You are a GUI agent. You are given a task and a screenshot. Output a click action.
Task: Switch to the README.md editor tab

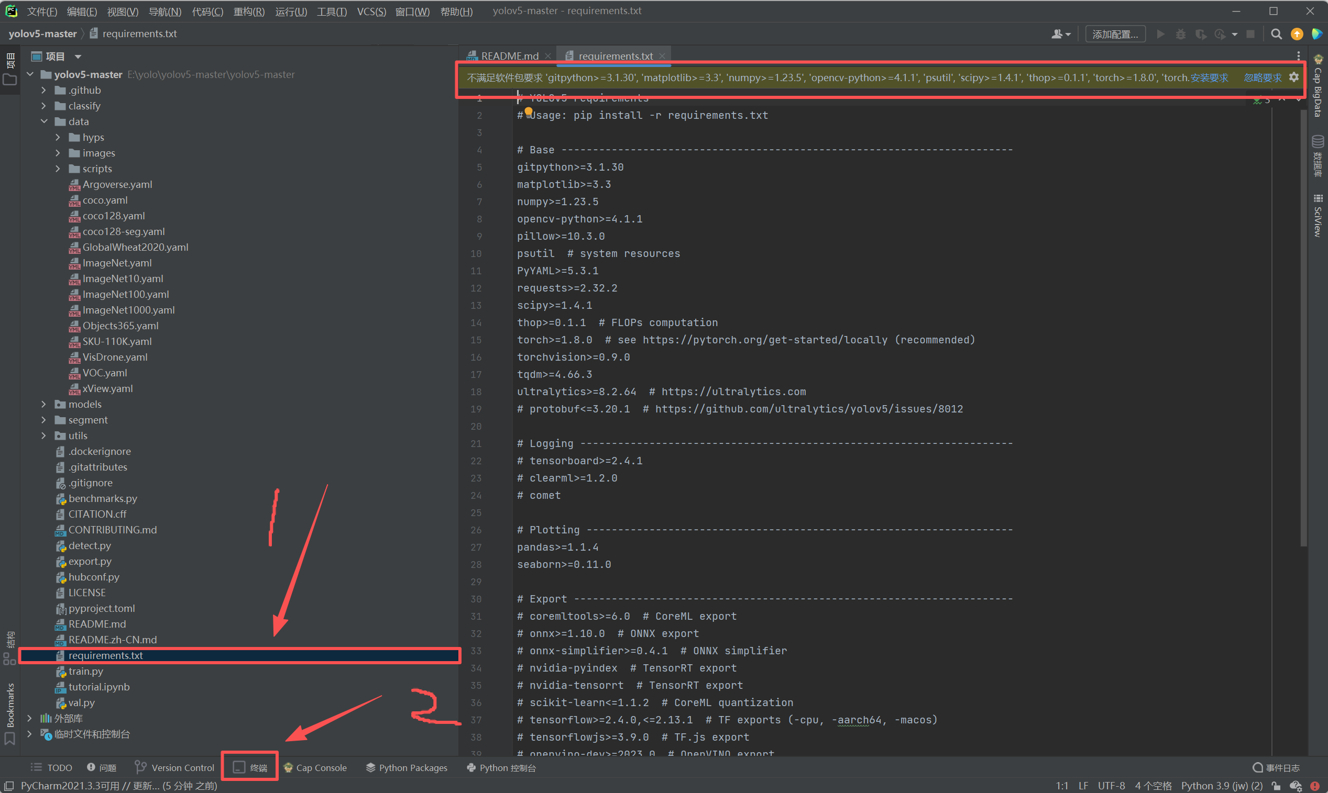tap(509, 55)
